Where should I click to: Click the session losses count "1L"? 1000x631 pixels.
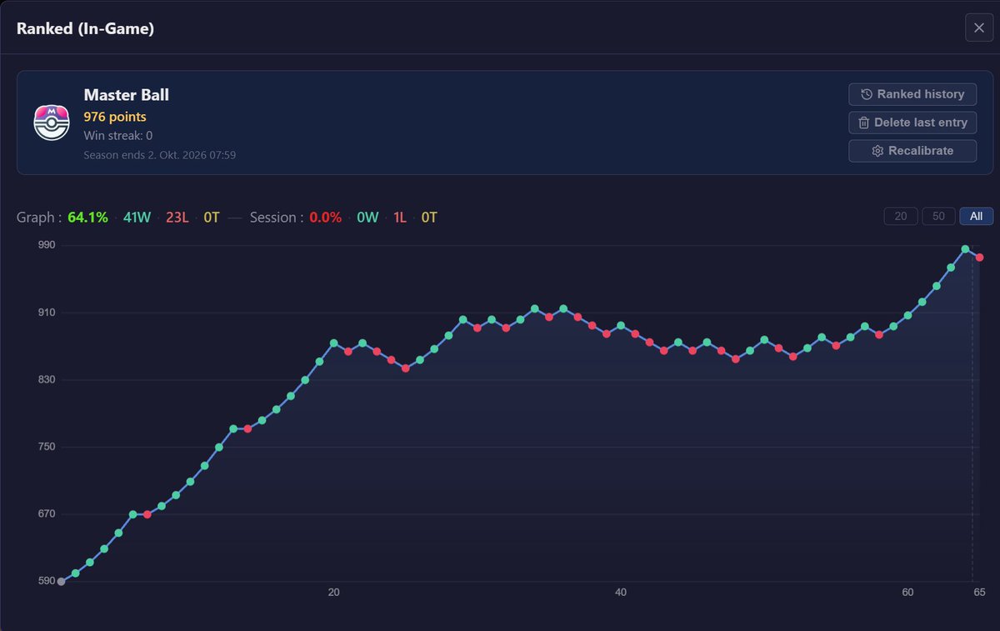click(x=400, y=218)
